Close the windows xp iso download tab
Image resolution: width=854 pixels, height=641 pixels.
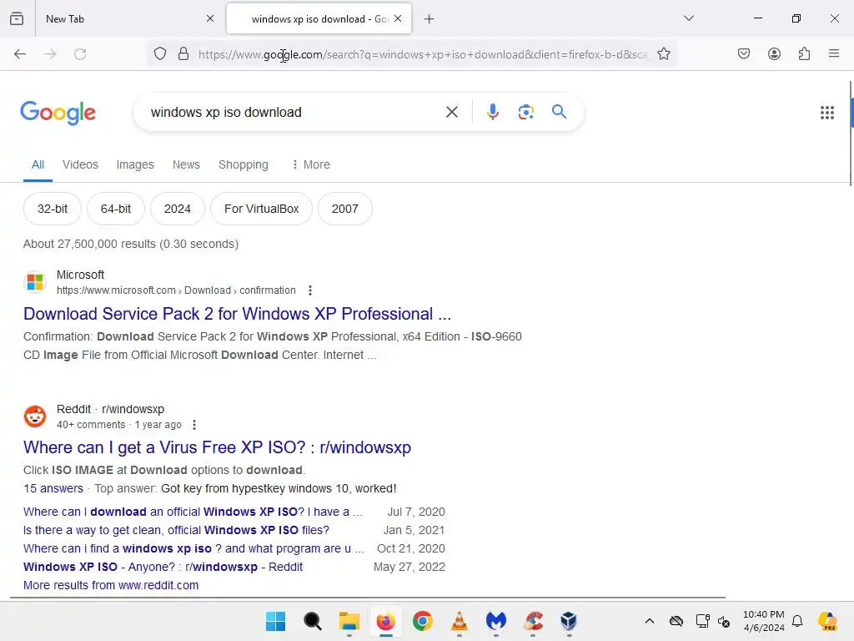pyautogui.click(x=398, y=18)
